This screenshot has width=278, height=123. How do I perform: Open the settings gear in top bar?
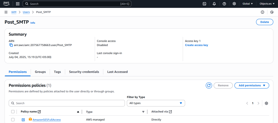click(x=234, y=4)
